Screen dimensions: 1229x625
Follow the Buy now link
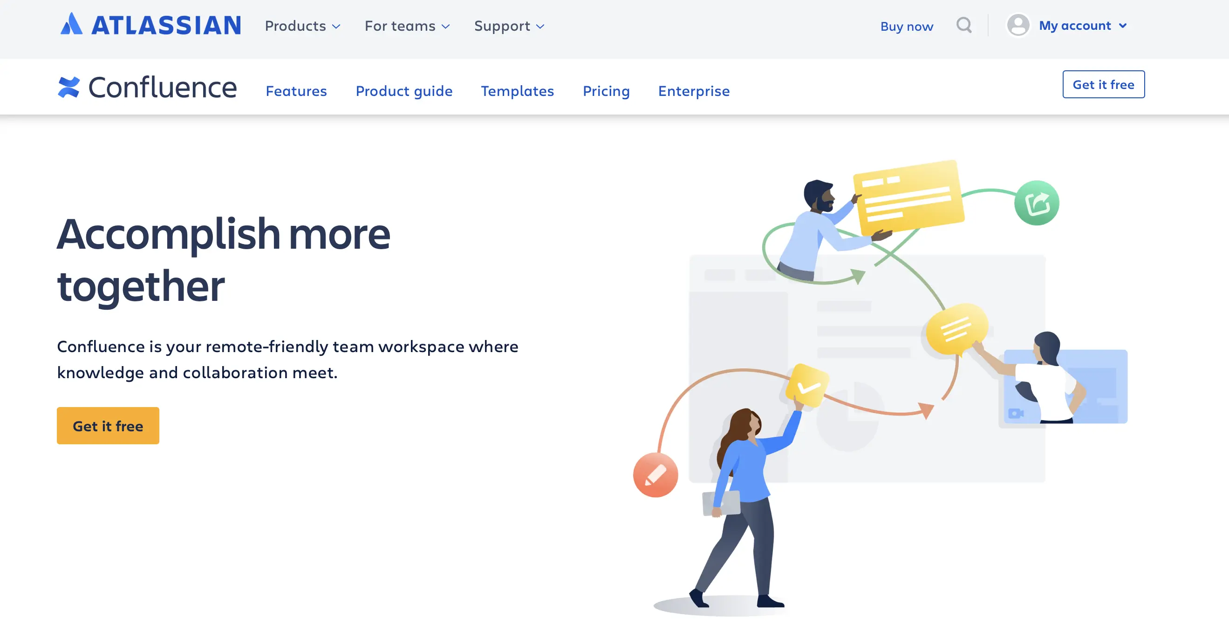907,26
